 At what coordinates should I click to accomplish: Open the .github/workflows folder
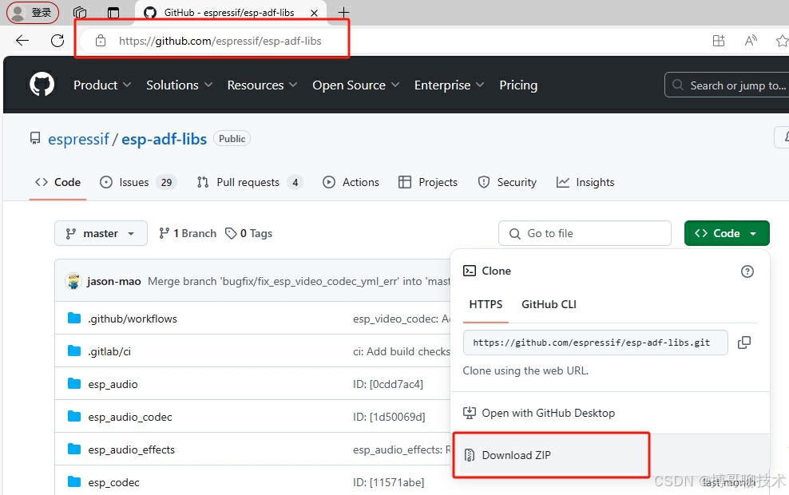coord(133,319)
